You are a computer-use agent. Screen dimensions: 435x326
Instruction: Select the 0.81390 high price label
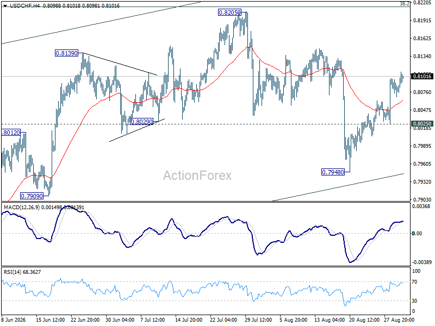click(x=66, y=53)
